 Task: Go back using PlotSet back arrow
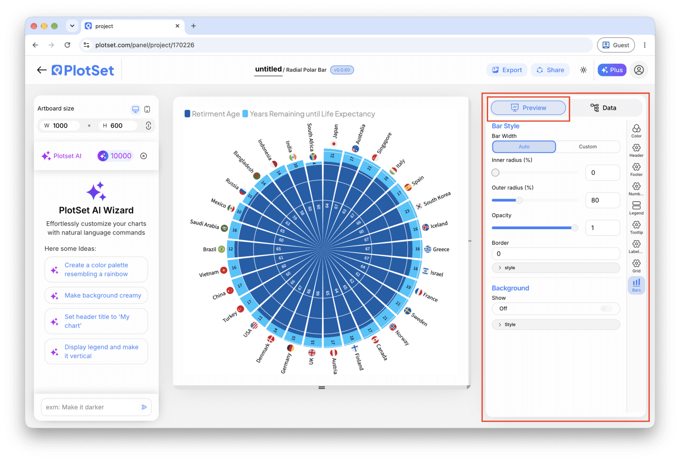point(42,70)
